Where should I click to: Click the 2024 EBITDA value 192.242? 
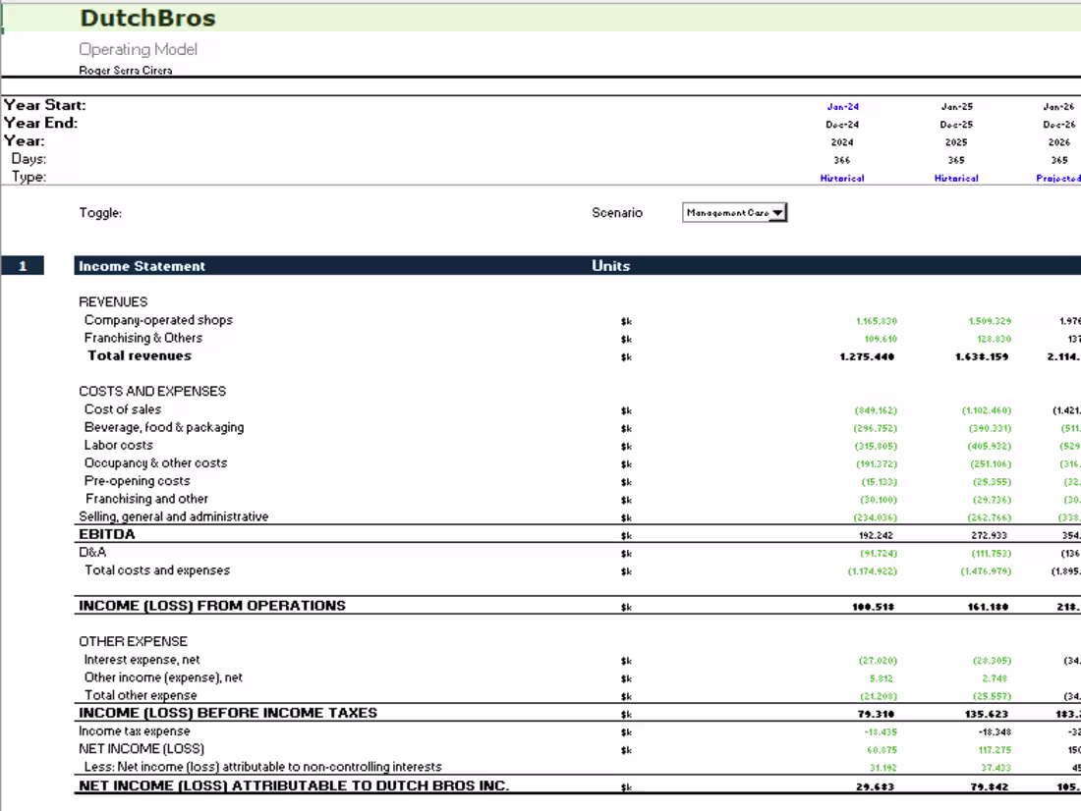click(x=877, y=535)
